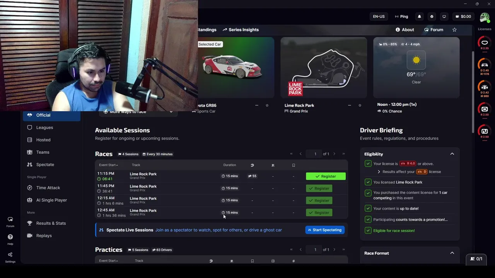Image resolution: width=495 pixels, height=278 pixels.
Task: Open Leagues in the sidebar
Action: point(52,127)
